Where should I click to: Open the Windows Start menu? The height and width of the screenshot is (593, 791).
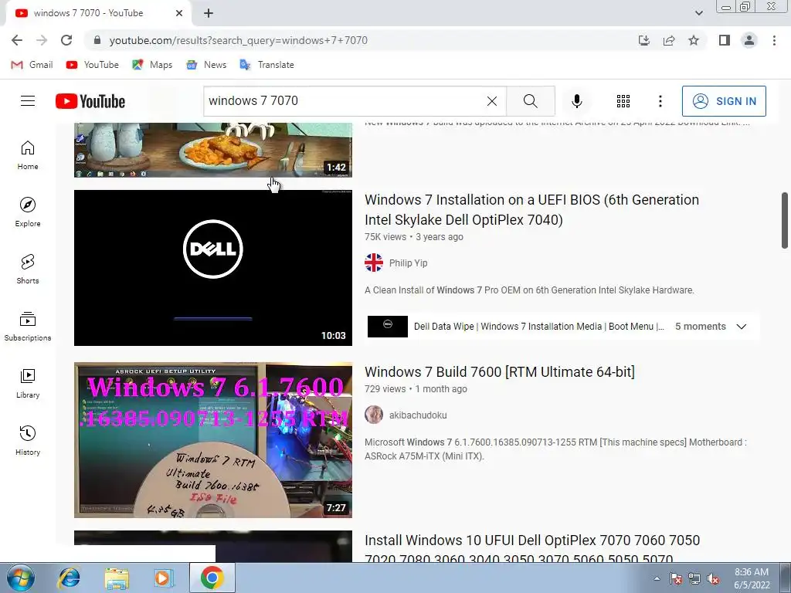pos(19,578)
